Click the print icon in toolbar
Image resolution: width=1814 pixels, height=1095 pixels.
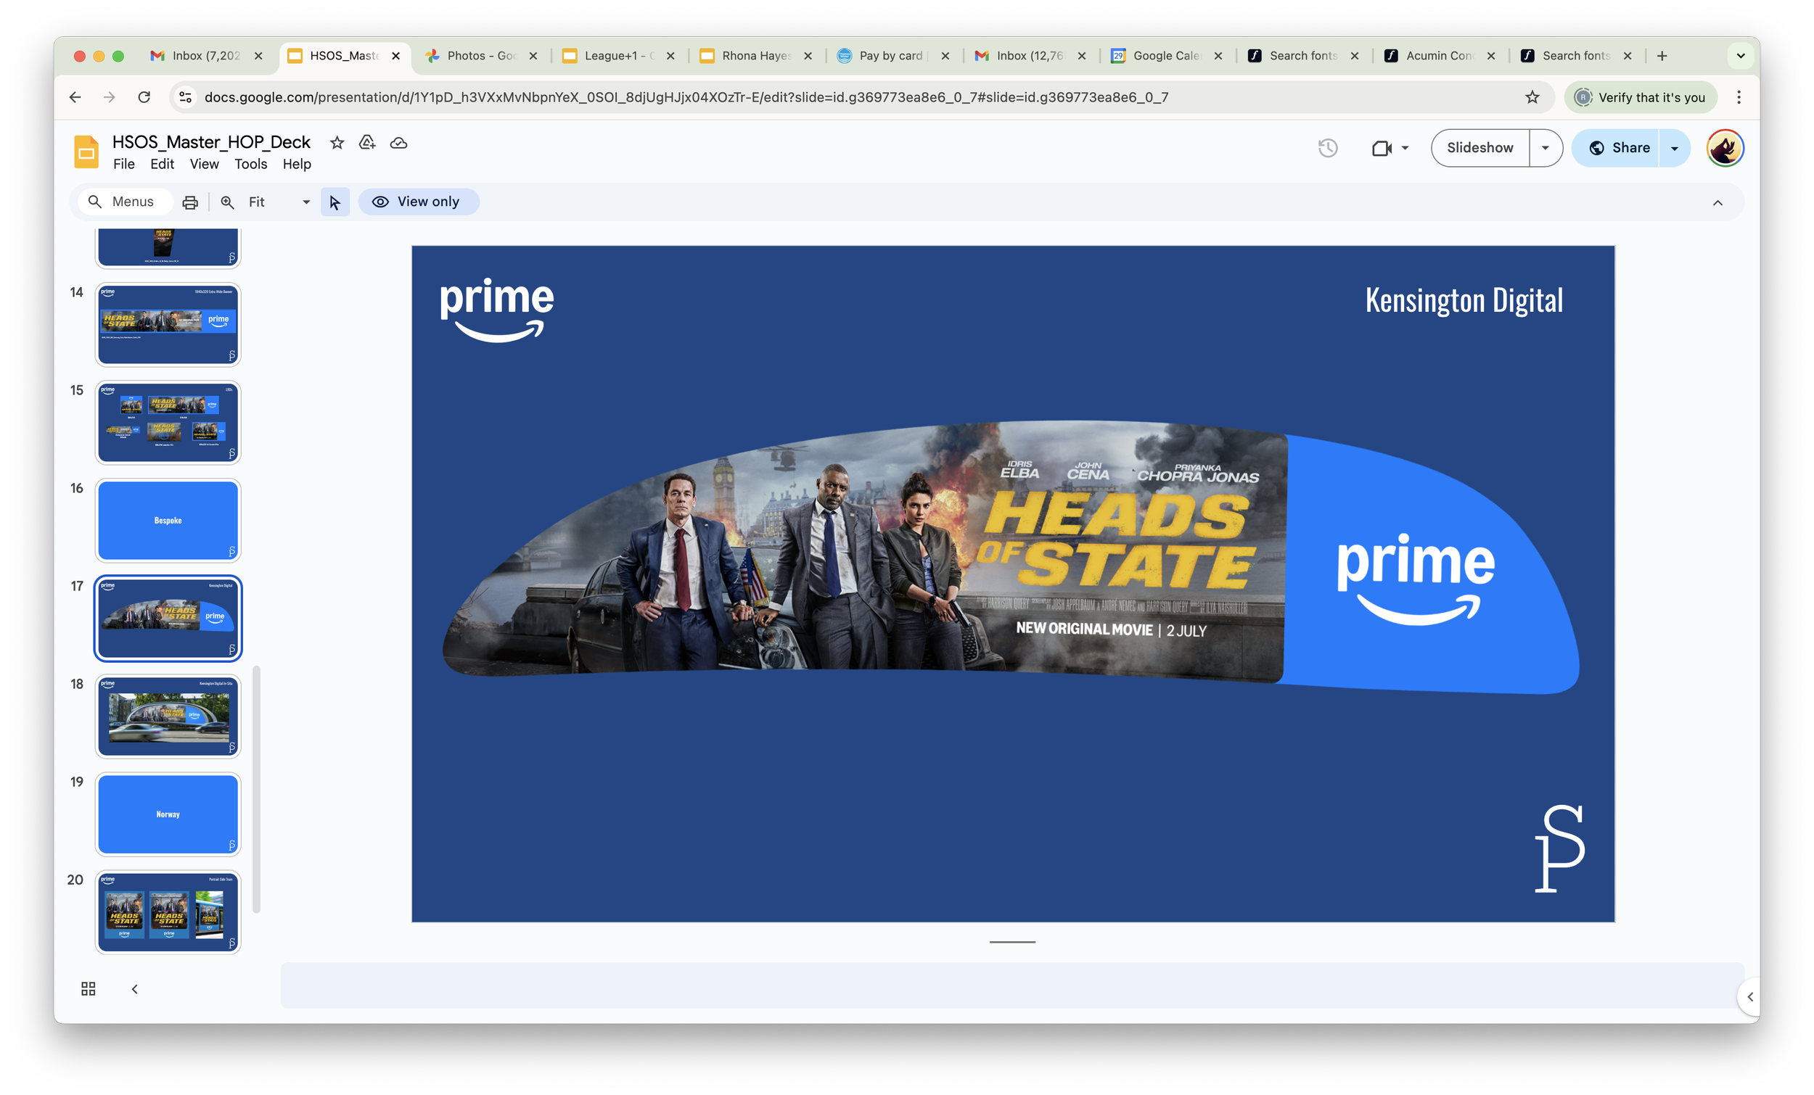point(190,202)
